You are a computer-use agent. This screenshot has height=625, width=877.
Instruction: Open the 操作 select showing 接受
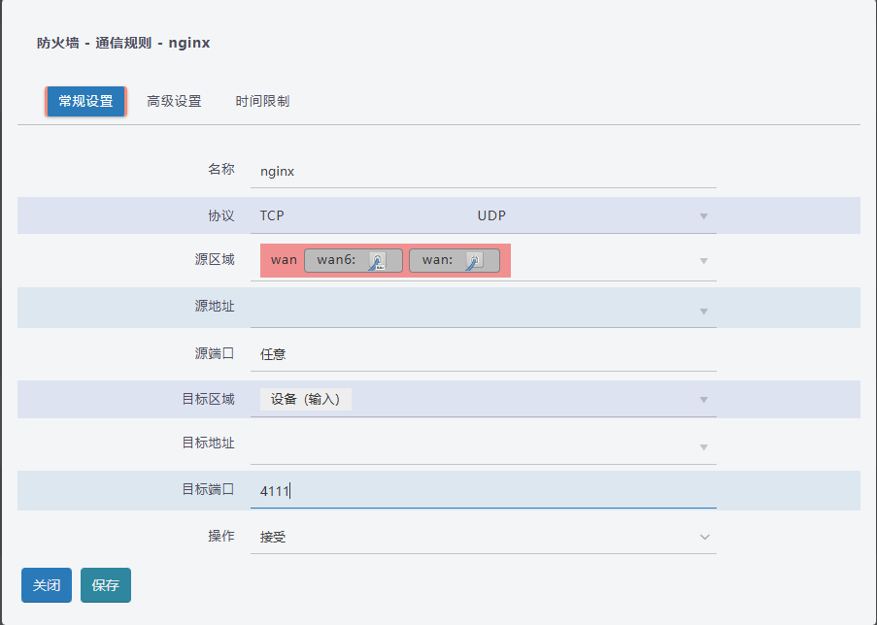tap(484, 537)
